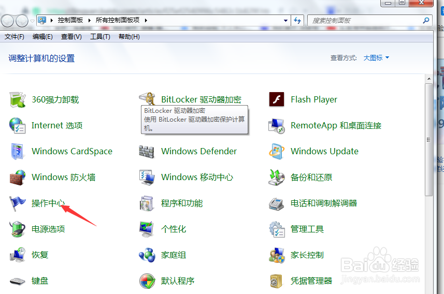Viewport: 444px width, 294px height.
Task: Open the 家长控制 link
Action: click(307, 255)
